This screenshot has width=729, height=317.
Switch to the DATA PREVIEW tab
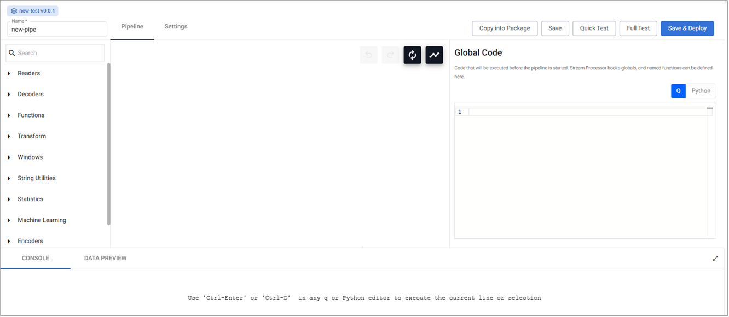(x=105, y=257)
